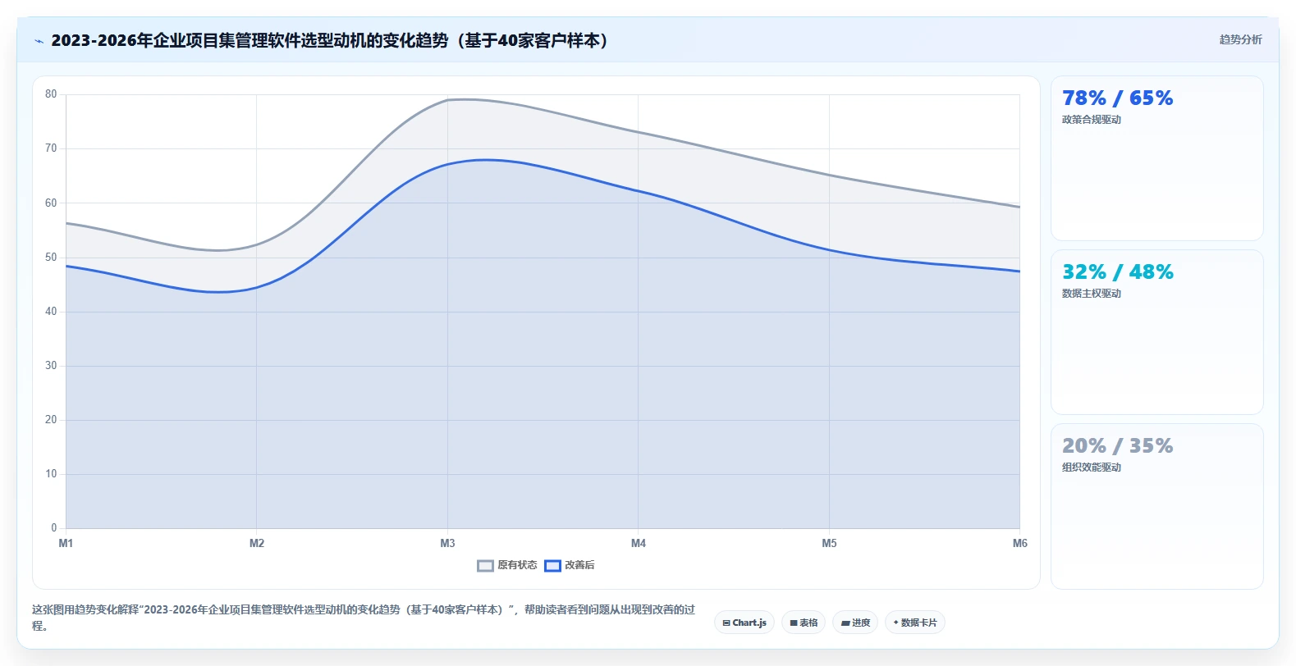Click the 数据主权驱动 label
1296x666 pixels.
point(1092,294)
